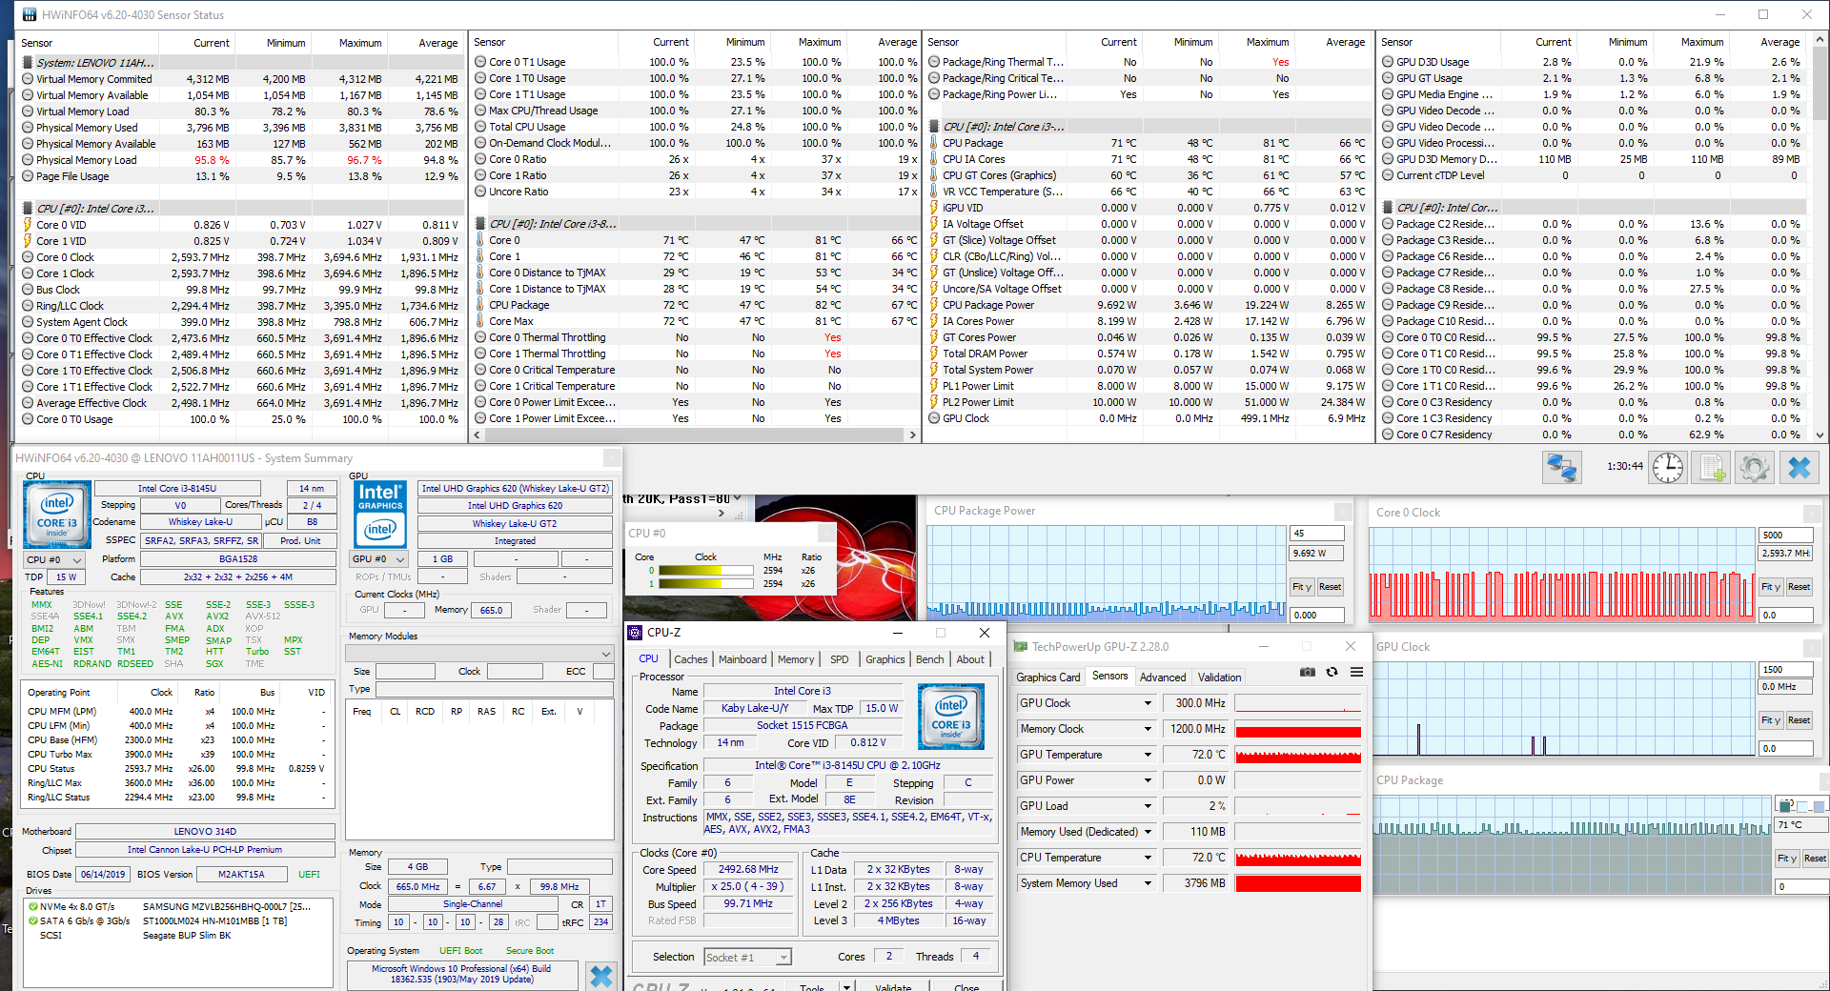
Task: Open the Graphics Card tab in GPU-Z
Action: (x=1047, y=678)
